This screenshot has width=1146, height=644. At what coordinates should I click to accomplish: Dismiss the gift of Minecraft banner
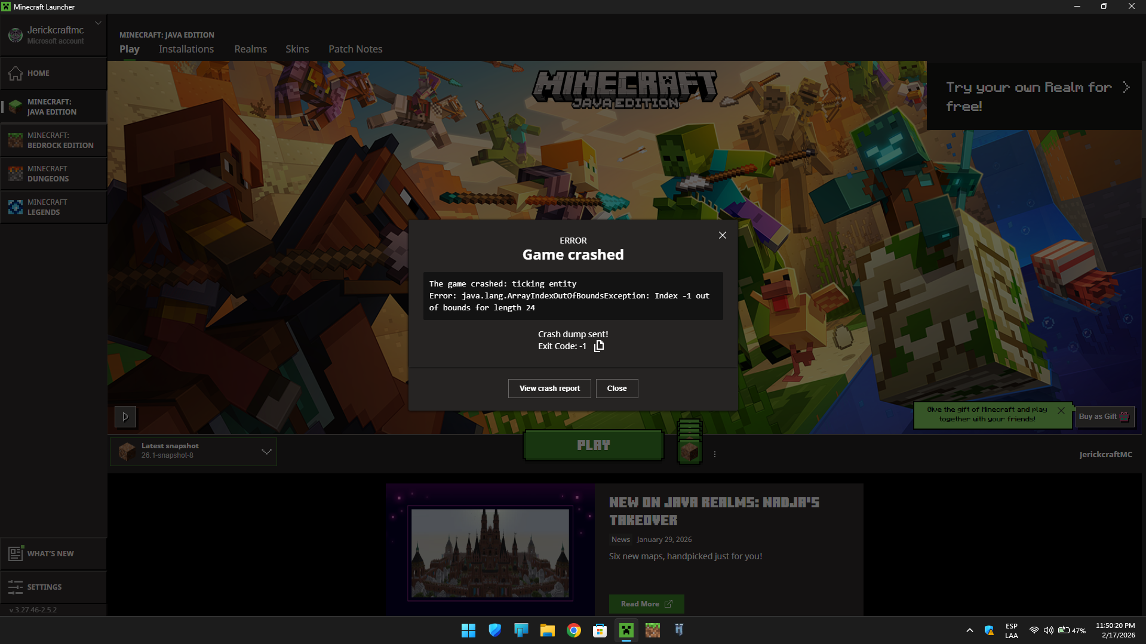[1061, 411]
